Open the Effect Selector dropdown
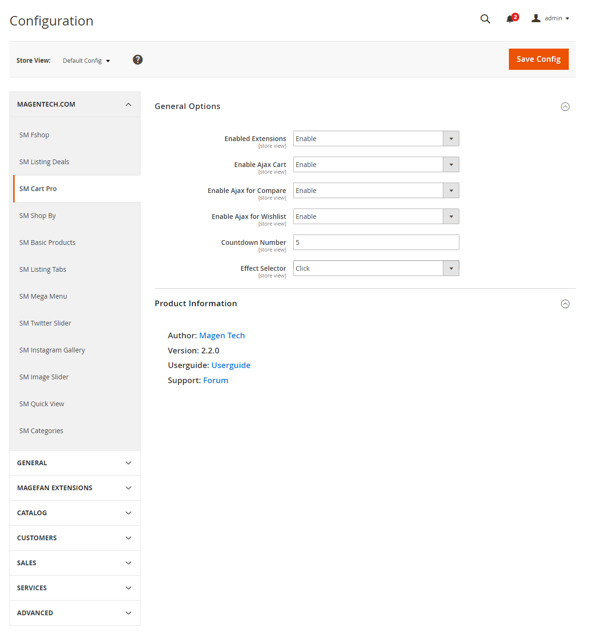590x636 pixels. pos(376,268)
